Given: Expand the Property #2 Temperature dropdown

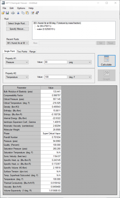Looking at the screenshot, I should click(17, 77).
